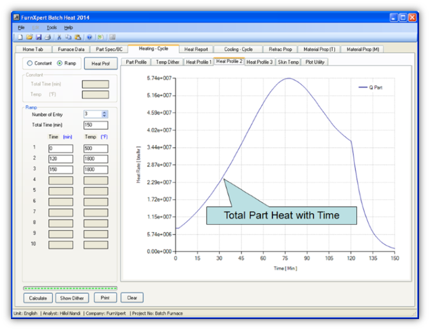The image size is (430, 330).
Task: Open the Skin Temp sub-tab
Action: click(x=288, y=62)
